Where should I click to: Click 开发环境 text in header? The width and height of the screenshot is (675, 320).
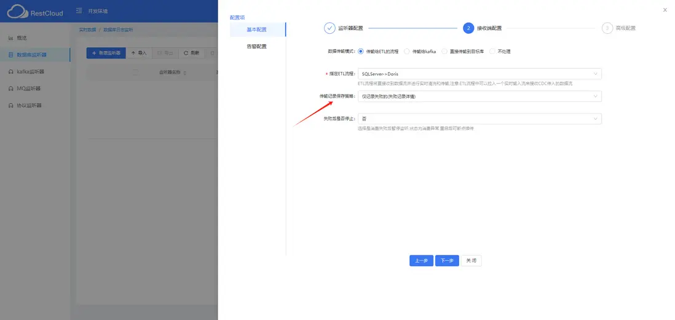coord(98,11)
